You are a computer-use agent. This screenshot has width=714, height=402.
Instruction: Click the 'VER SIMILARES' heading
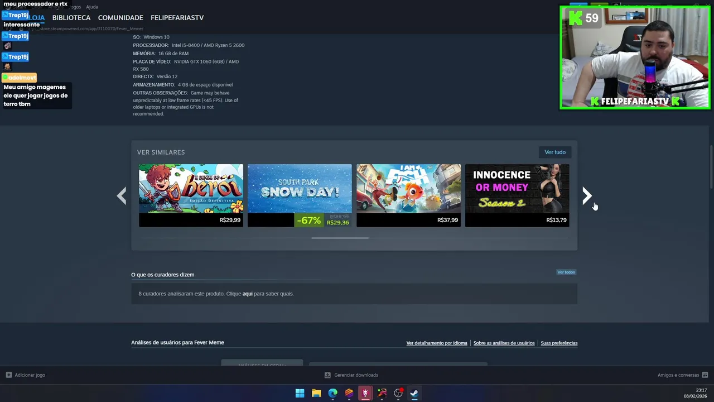(x=161, y=152)
